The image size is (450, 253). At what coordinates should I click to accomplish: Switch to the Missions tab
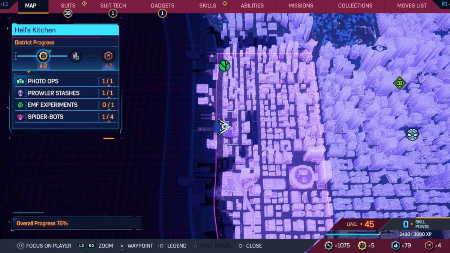tap(301, 6)
